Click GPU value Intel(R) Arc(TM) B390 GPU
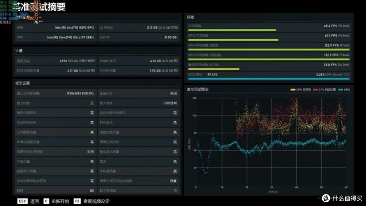Image resolution: width=366 pixels, height=206 pixels. 74,27
